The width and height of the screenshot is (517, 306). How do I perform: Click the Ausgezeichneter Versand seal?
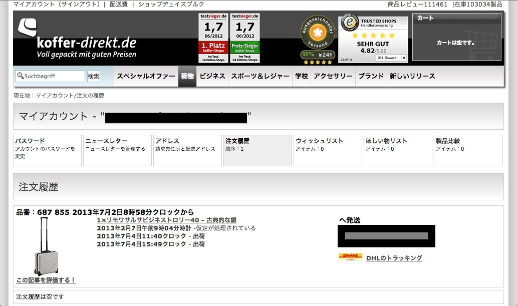(x=318, y=33)
